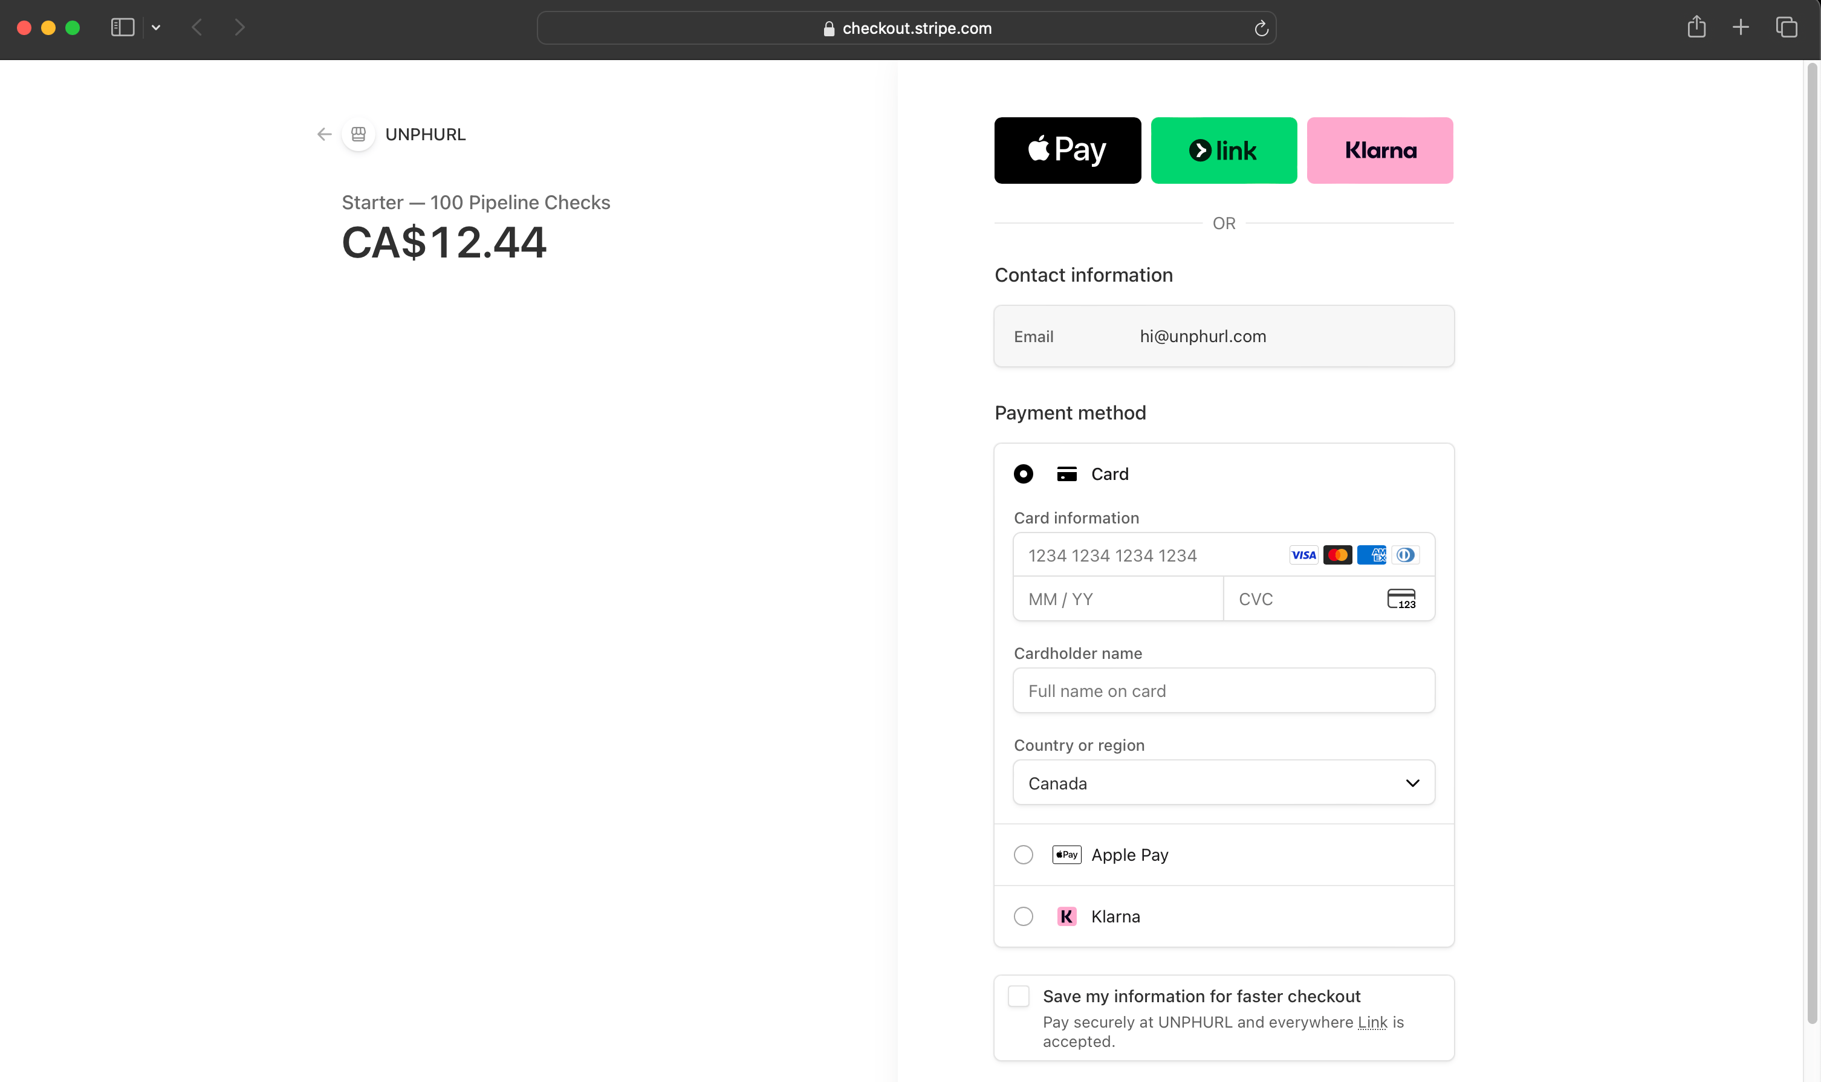Click the Safari sidebar toggle icon
This screenshot has width=1821, height=1082.
tap(123, 28)
